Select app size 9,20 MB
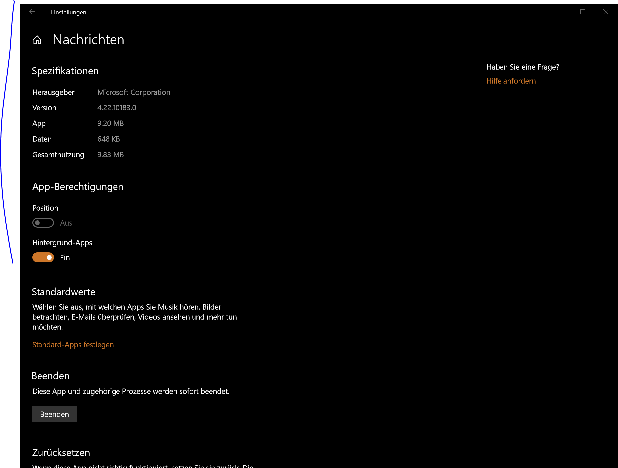 click(x=111, y=123)
